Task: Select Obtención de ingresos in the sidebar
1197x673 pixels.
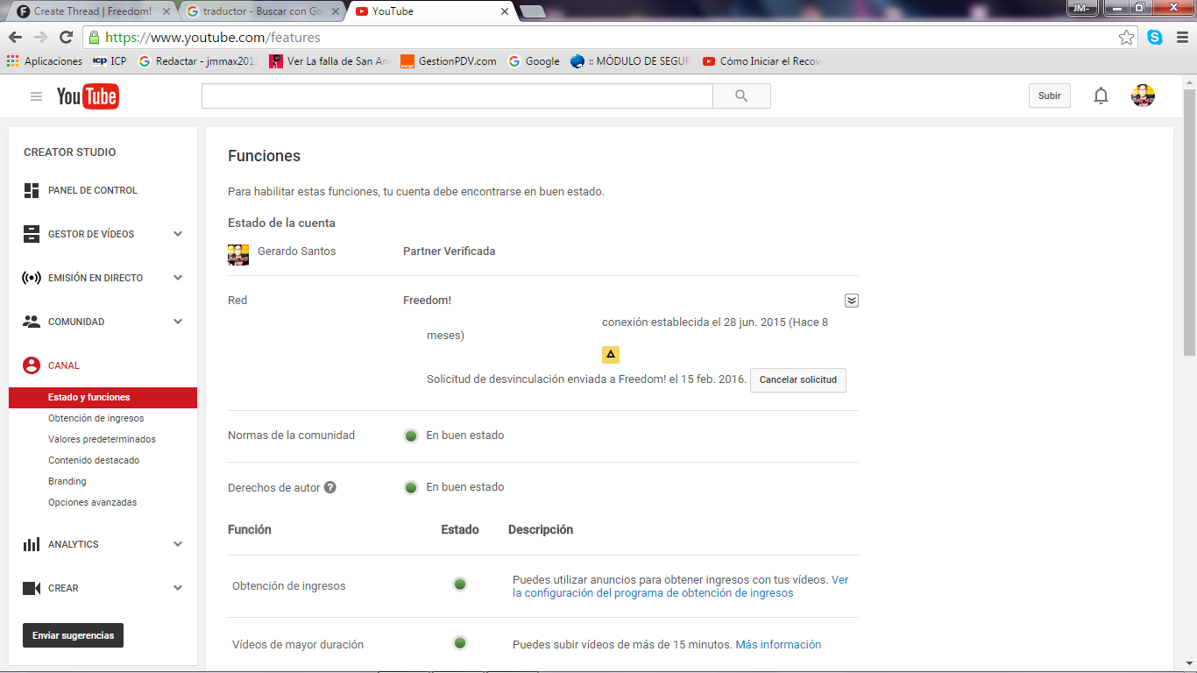Action: click(x=96, y=419)
